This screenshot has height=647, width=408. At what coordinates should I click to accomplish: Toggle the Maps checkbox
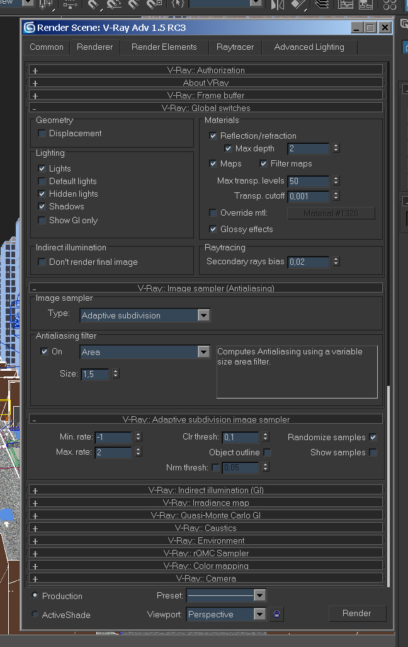point(213,163)
